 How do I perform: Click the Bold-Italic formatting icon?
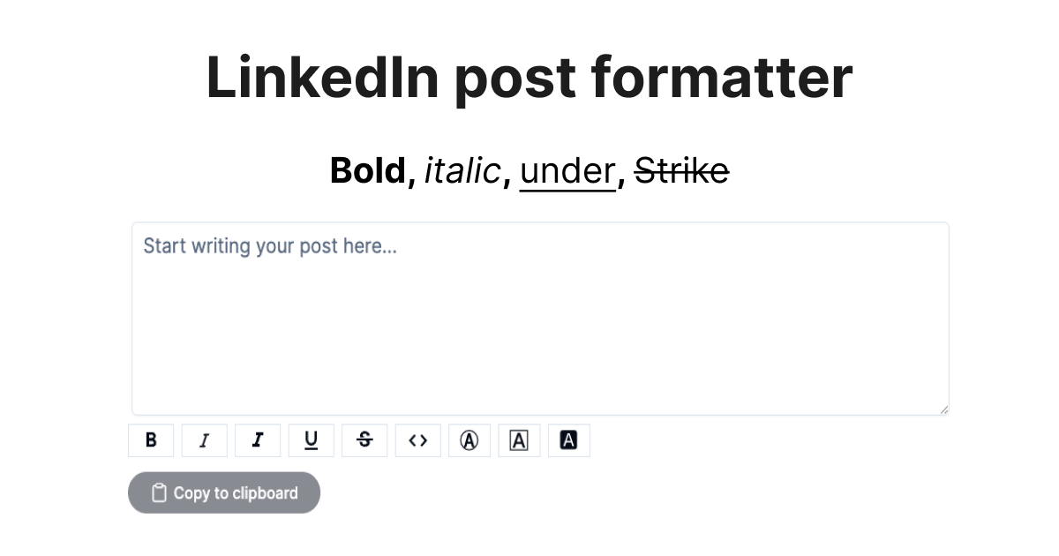click(x=258, y=440)
